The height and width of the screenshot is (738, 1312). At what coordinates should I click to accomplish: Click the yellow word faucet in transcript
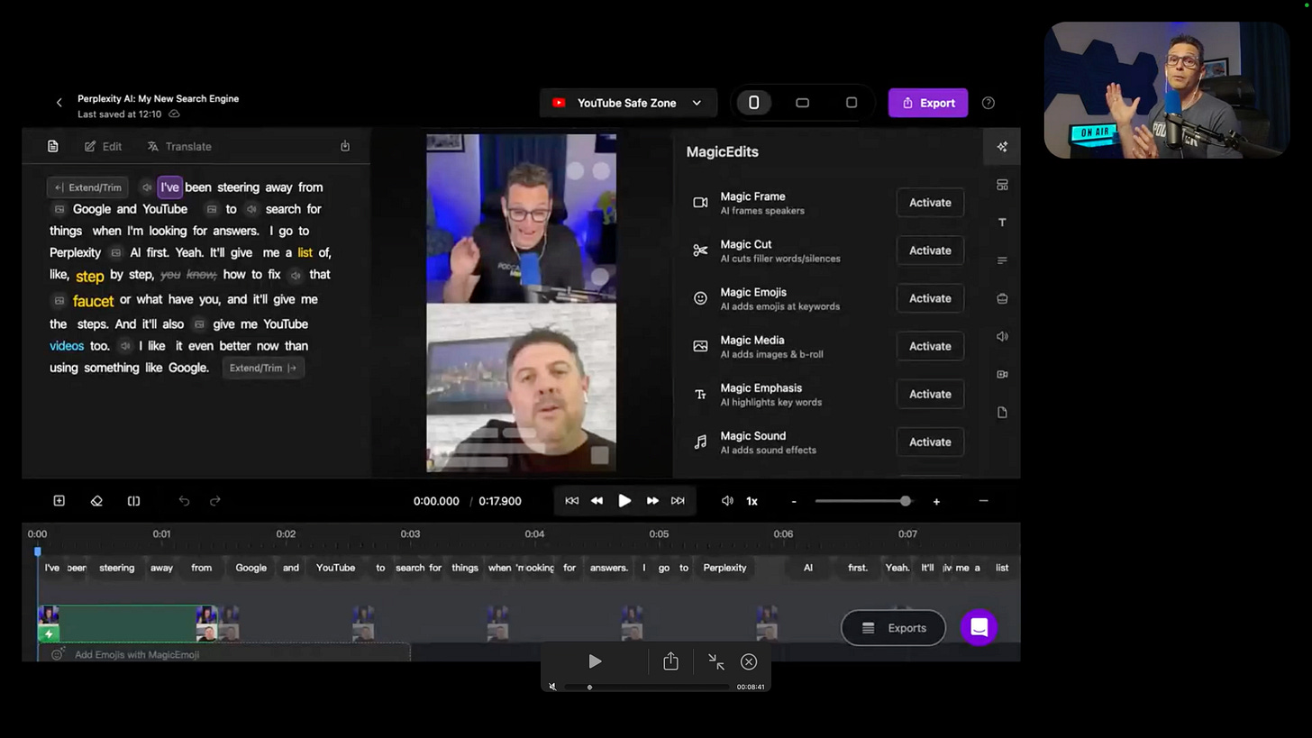[x=93, y=301]
